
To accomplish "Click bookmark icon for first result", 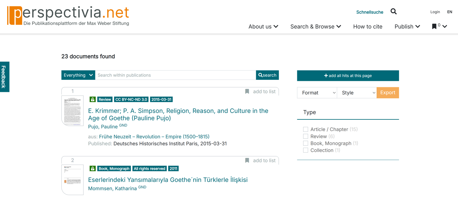I will tap(247, 91).
